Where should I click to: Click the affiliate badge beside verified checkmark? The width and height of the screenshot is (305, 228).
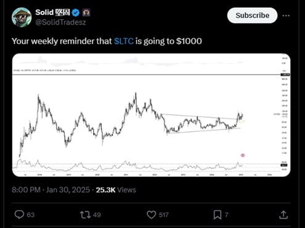[x=86, y=13]
